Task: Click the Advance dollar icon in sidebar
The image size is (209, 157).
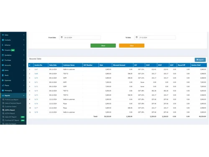Action: 3,45
